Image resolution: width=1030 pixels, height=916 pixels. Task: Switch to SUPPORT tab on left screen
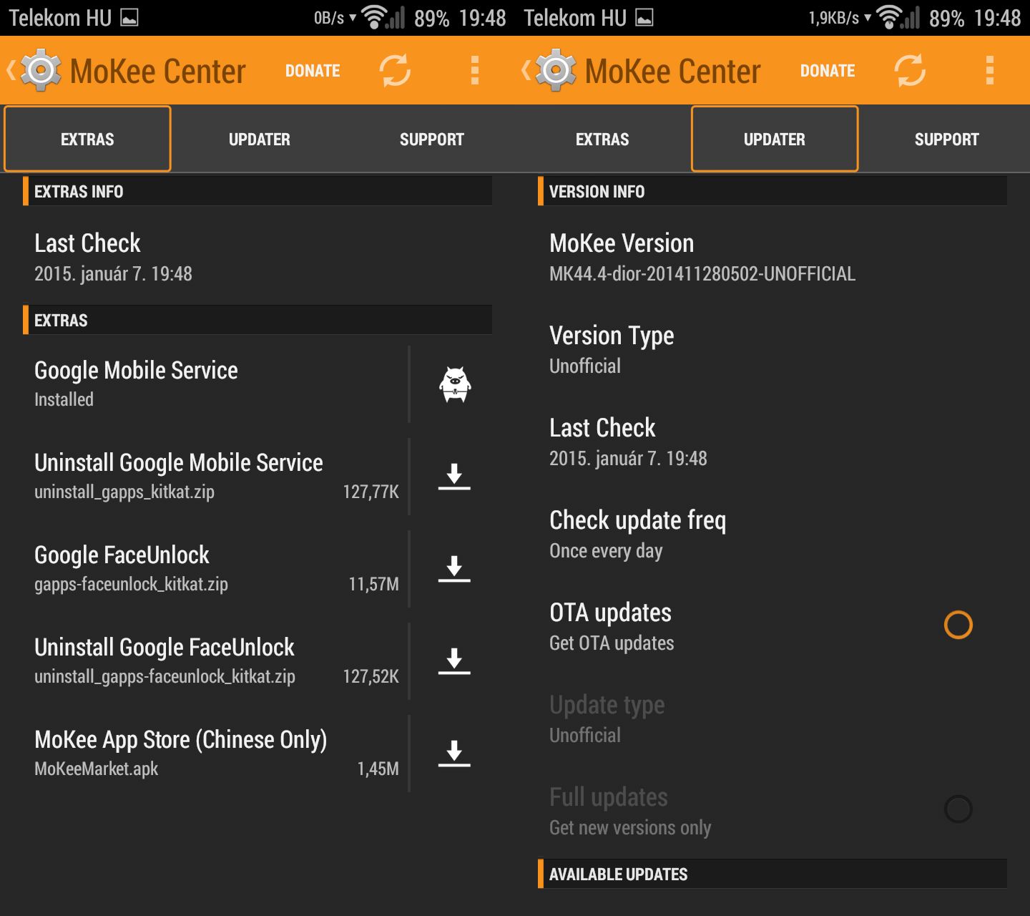coord(431,139)
